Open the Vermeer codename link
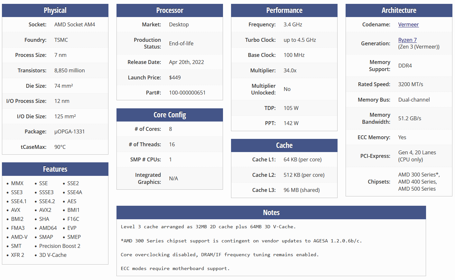The width and height of the screenshot is (455, 280). tap(408, 24)
